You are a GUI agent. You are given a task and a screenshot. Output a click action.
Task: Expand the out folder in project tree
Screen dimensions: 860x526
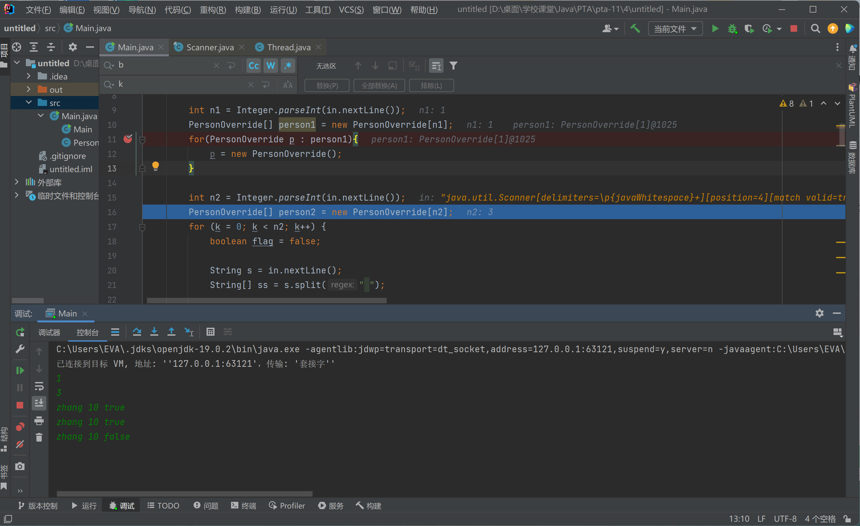click(28, 89)
